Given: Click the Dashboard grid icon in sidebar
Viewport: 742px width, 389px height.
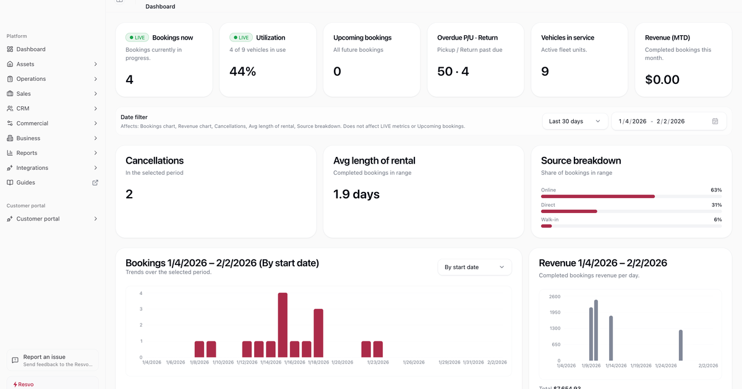Looking at the screenshot, I should tap(10, 49).
